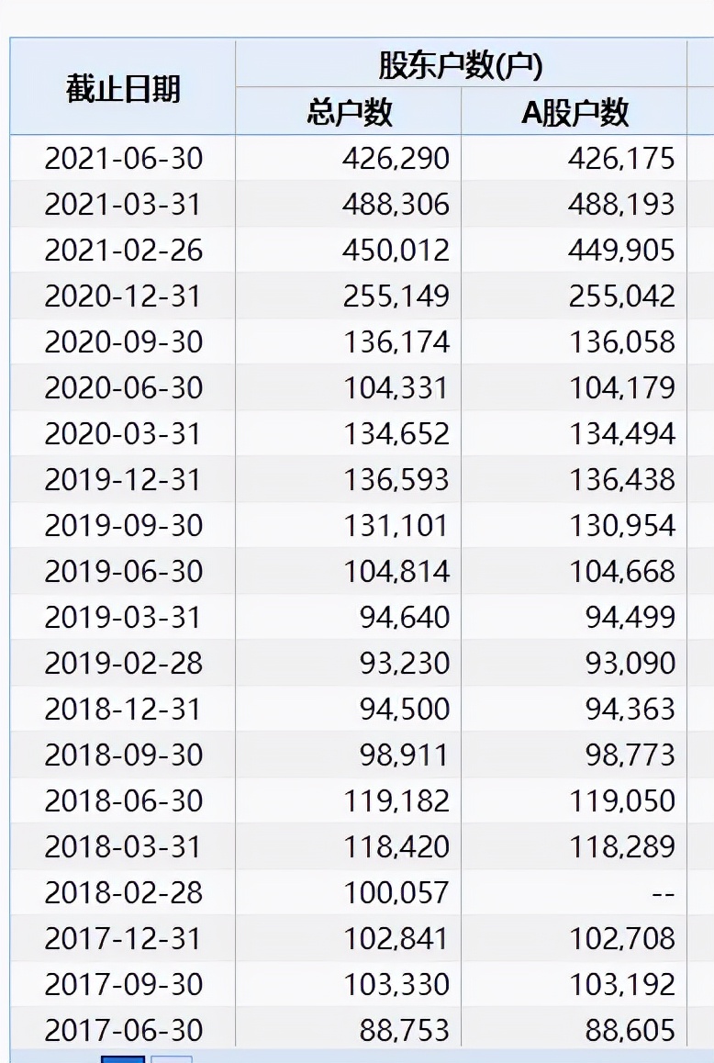Select the 2019-03-31 date row

click(x=123, y=617)
